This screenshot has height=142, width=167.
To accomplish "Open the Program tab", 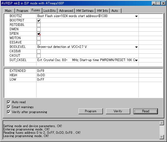I will point(22,11).
